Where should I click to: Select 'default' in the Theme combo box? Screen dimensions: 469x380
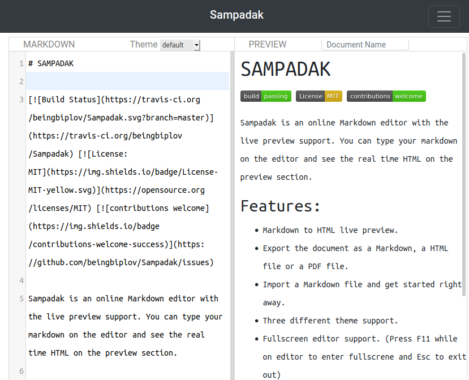pyautogui.click(x=175, y=44)
